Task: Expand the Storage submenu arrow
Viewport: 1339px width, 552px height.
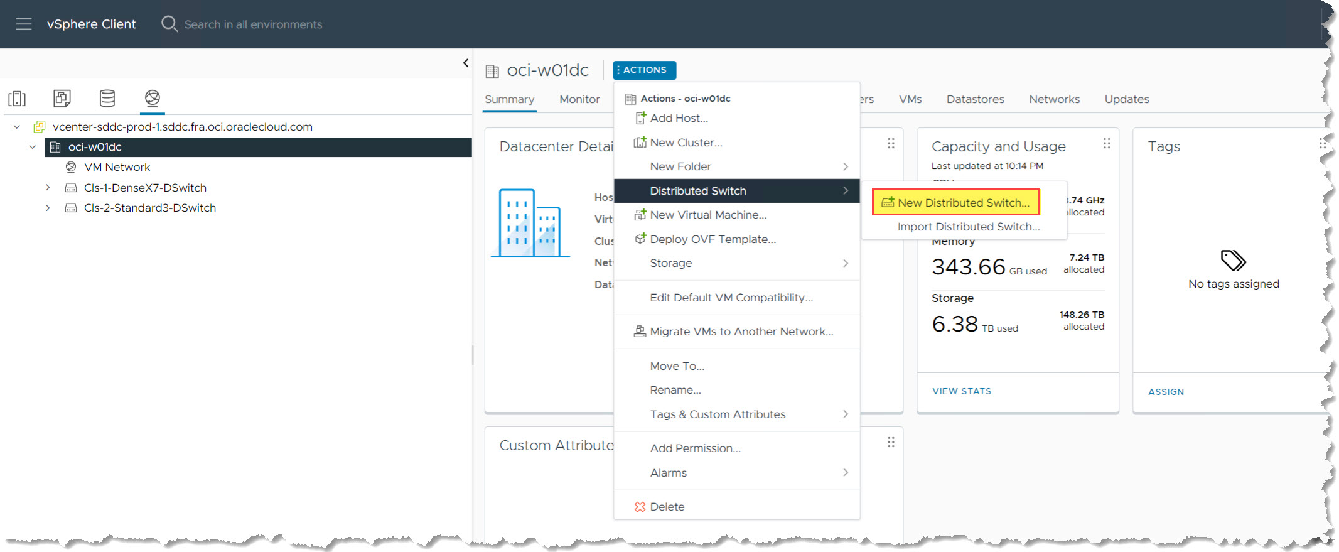Action: click(846, 263)
